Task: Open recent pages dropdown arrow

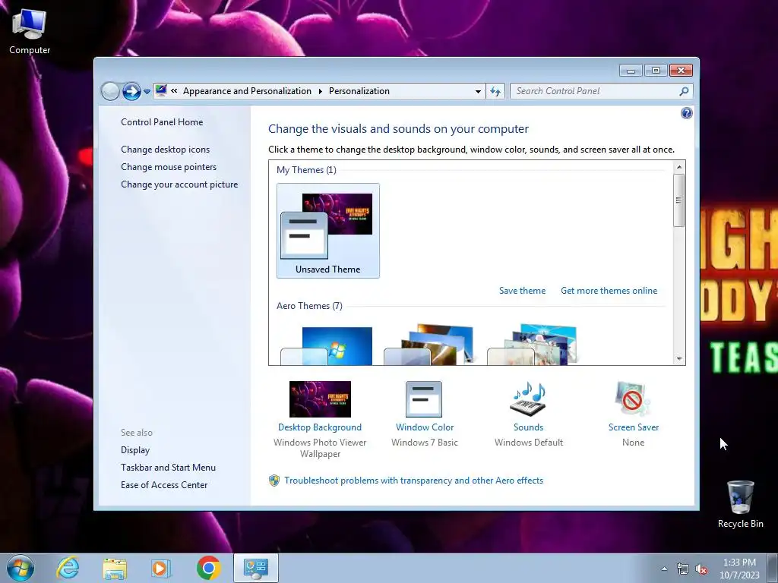Action: 147,92
